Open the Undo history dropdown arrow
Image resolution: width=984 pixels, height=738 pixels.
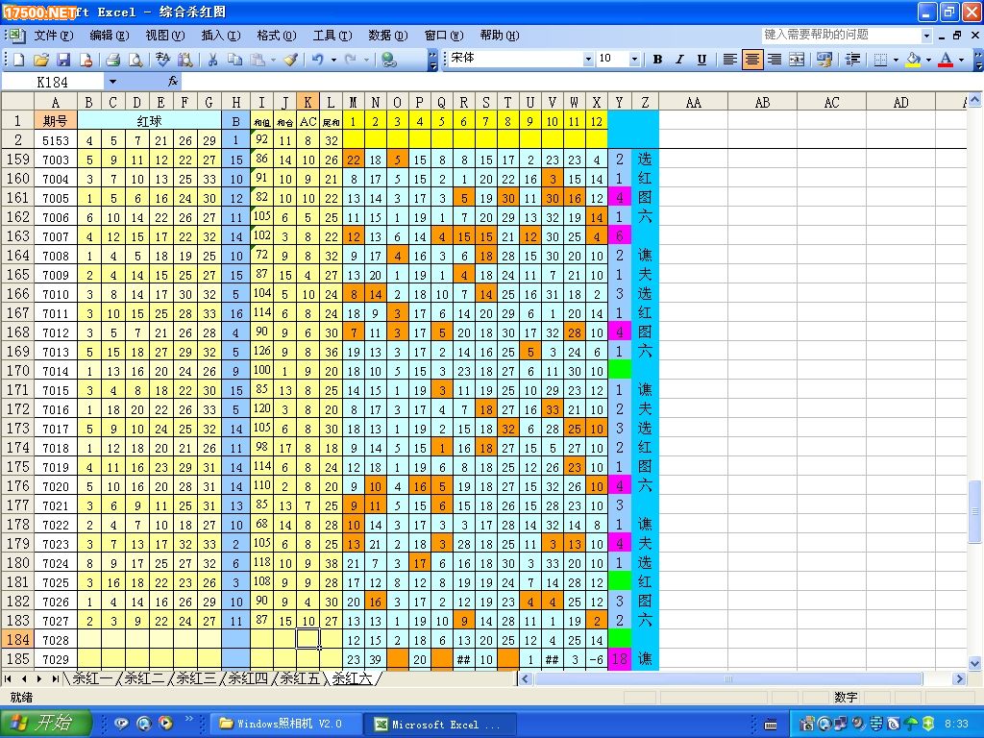click(333, 60)
